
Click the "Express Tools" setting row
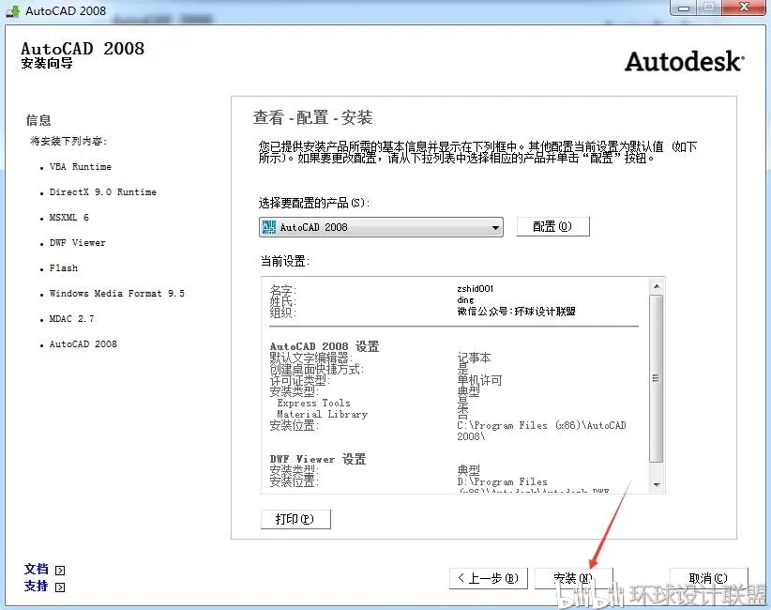pos(313,403)
